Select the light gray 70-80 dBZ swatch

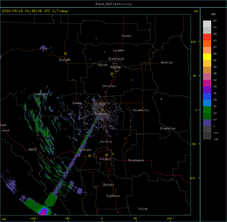(207, 24)
